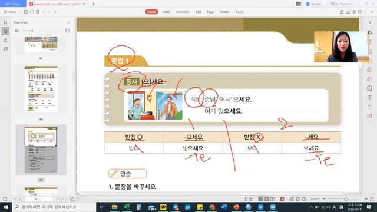This screenshot has height=212, width=377.
Task: Click the page number input field
Action: point(38,199)
